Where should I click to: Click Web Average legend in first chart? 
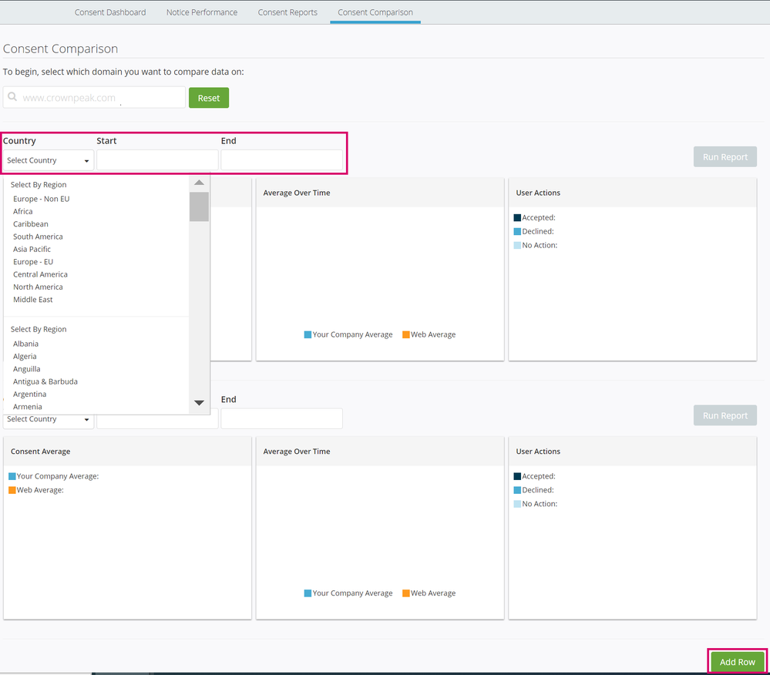tap(429, 334)
